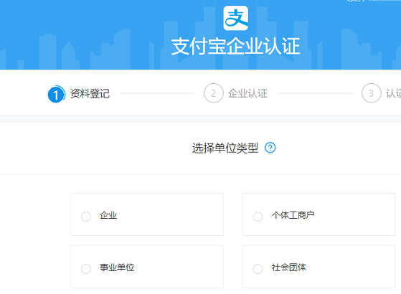
Task: Click the partially visible third step label
Action: click(x=393, y=93)
